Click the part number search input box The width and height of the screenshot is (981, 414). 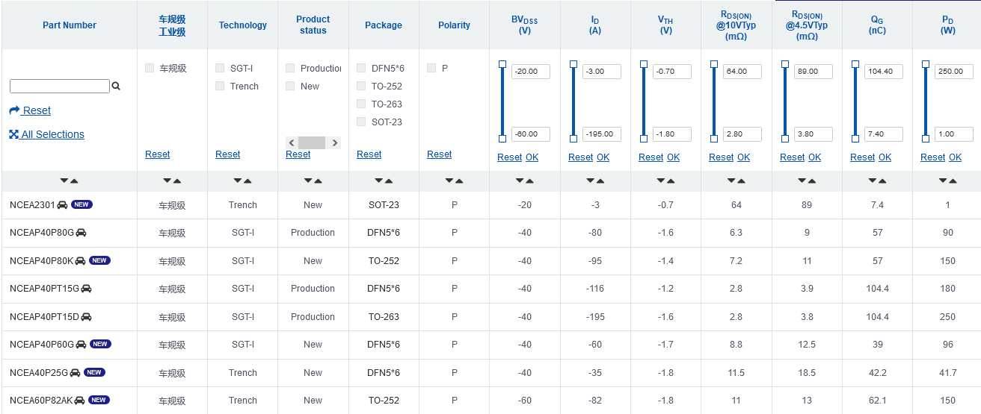(x=60, y=87)
